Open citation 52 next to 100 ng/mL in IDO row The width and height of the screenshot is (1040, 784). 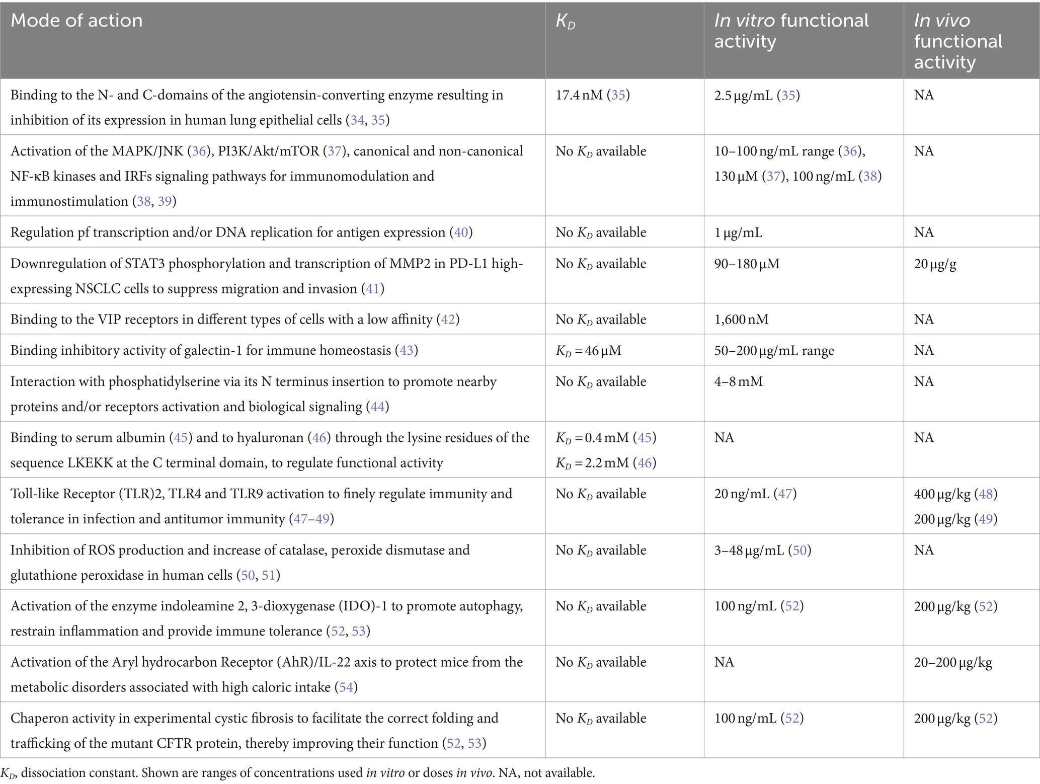[x=792, y=606]
